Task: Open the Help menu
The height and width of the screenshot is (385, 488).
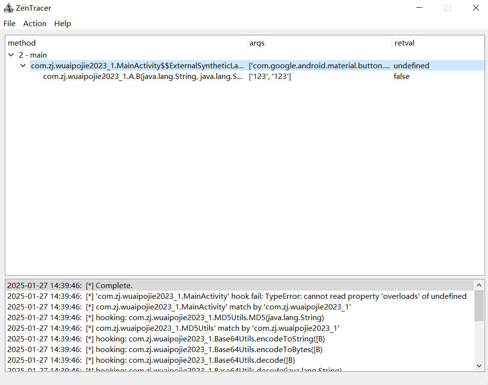Action: (62, 24)
